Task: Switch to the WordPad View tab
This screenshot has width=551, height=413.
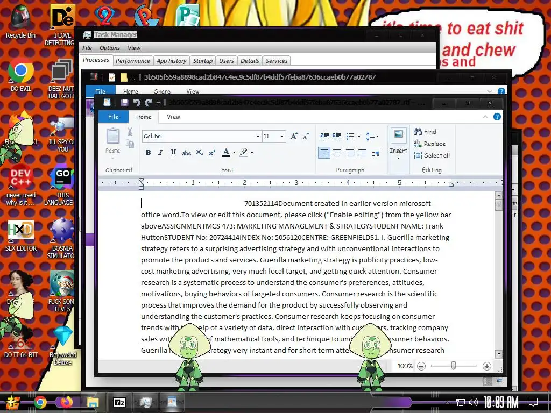Action: pos(173,117)
